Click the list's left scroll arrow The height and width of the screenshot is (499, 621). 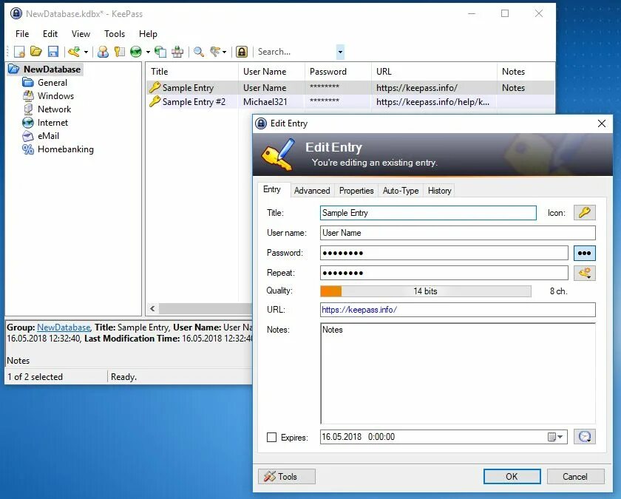(152, 308)
